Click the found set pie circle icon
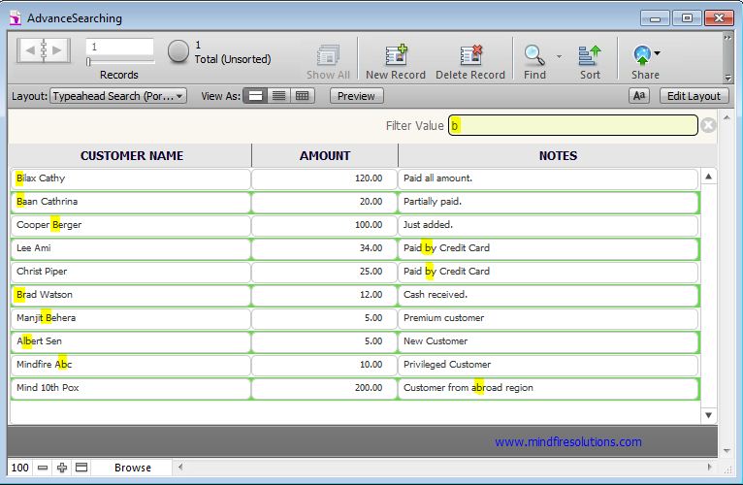Screen dimensions: 743x485 178,52
